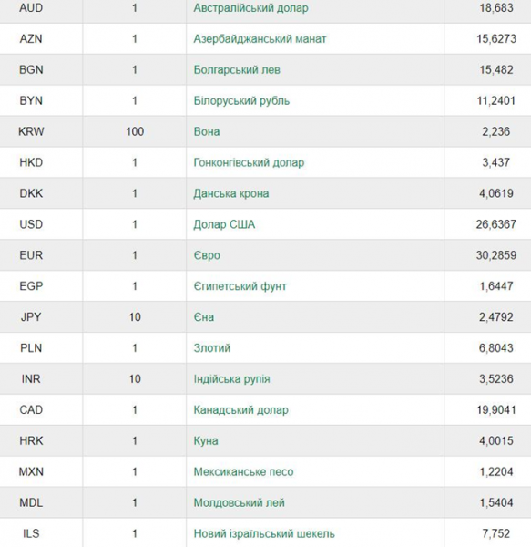The height and width of the screenshot is (547, 531).
Task: Open the Азербайджанський манат link
Action: click(x=260, y=38)
